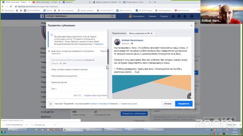243x136 pixels.
Task: Open the Markets bookmark
Action: click(x=48, y=11)
